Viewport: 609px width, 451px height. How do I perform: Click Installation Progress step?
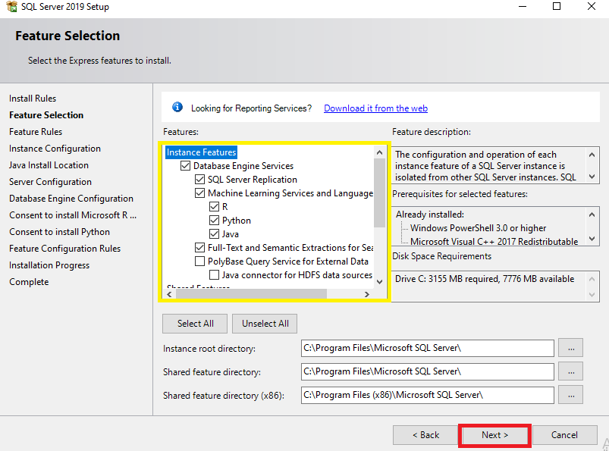click(x=49, y=265)
